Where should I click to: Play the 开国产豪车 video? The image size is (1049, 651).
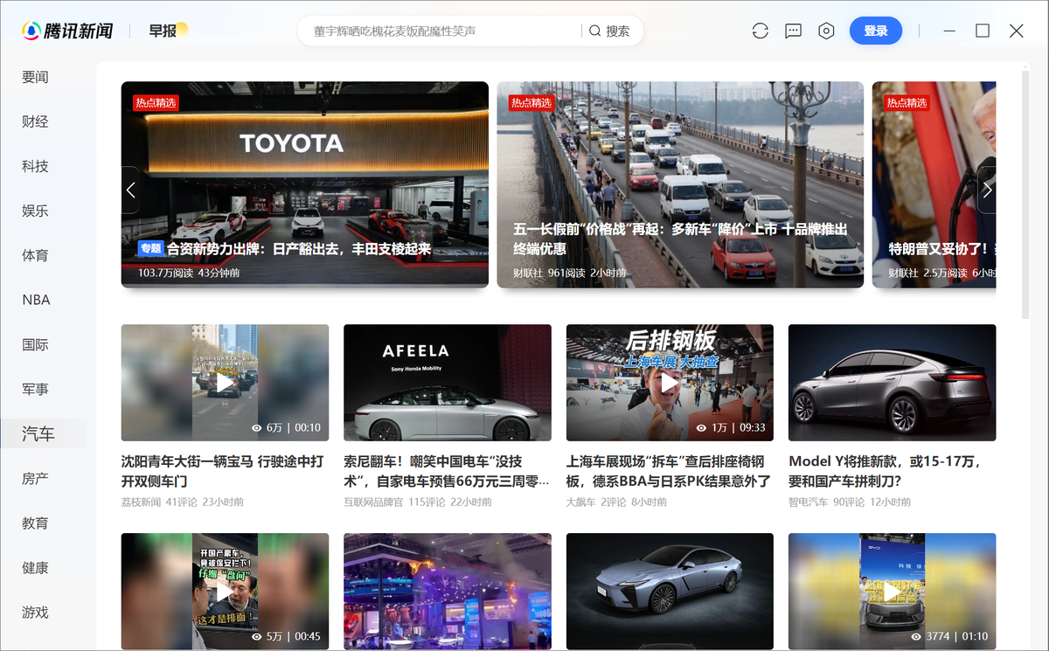click(225, 591)
